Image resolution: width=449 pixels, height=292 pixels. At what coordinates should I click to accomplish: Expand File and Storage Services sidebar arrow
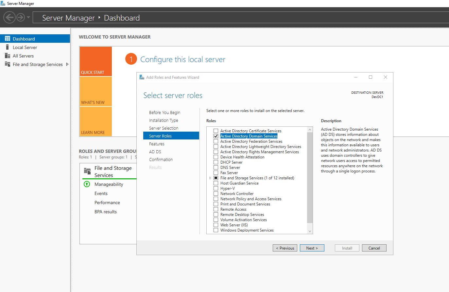(67, 64)
